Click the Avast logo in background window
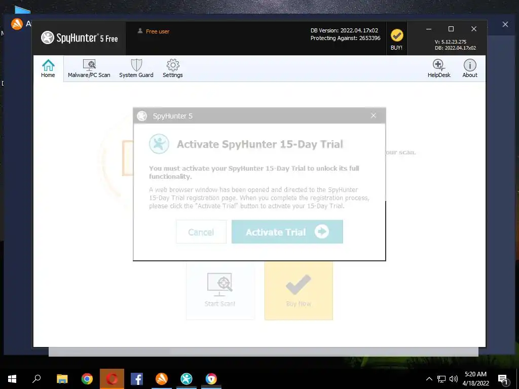This screenshot has width=519, height=389. (x=17, y=24)
